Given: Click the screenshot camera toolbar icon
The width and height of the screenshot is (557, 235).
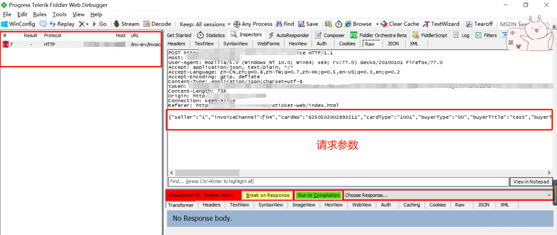Looking at the screenshot, I should tap(328, 24).
